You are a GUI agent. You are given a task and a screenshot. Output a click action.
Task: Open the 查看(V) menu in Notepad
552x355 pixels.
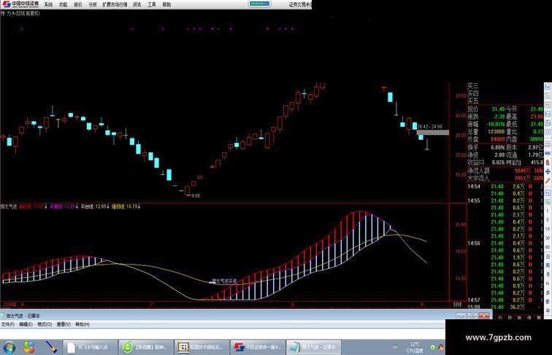click(64, 324)
